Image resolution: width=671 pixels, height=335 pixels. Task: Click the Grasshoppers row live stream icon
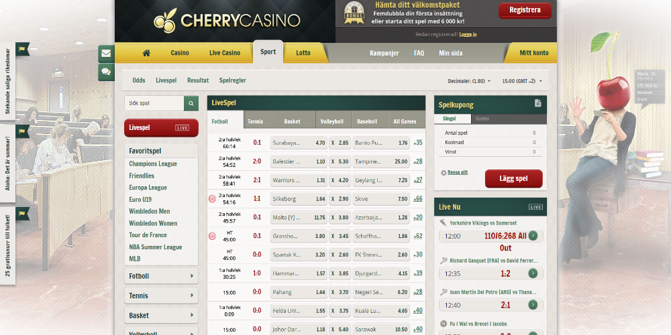click(212, 236)
